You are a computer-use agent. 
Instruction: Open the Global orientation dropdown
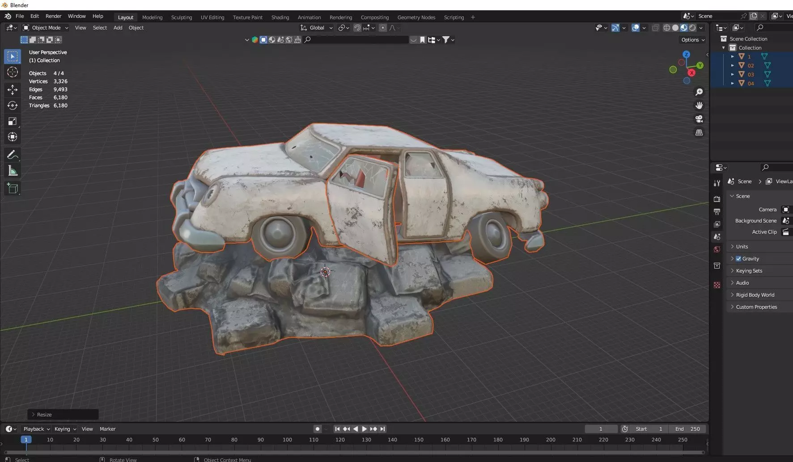click(x=317, y=28)
